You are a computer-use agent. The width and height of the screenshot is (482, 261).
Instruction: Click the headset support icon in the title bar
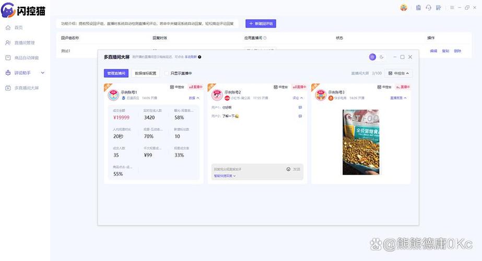(429, 8)
